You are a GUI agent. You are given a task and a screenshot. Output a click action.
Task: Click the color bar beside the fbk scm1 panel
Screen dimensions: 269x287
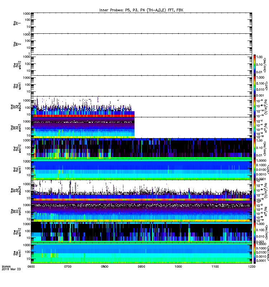point(255,253)
